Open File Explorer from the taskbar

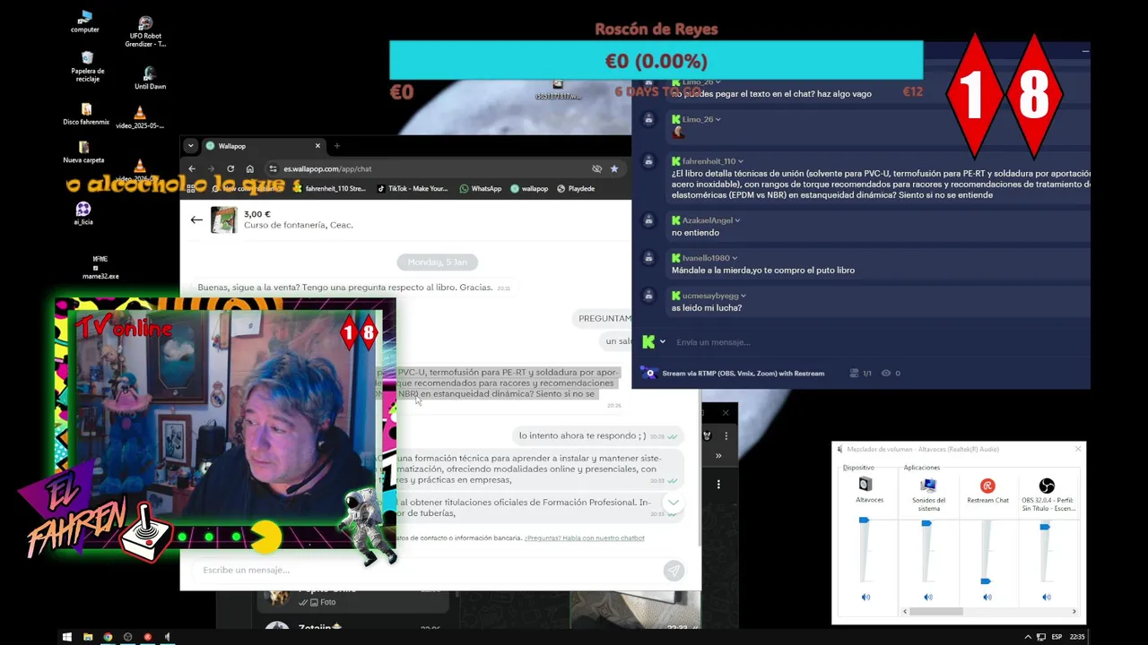88,637
